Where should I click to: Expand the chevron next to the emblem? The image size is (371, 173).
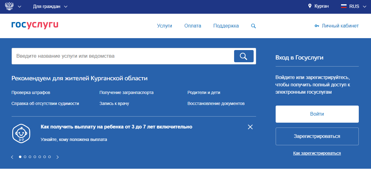click(20, 6)
